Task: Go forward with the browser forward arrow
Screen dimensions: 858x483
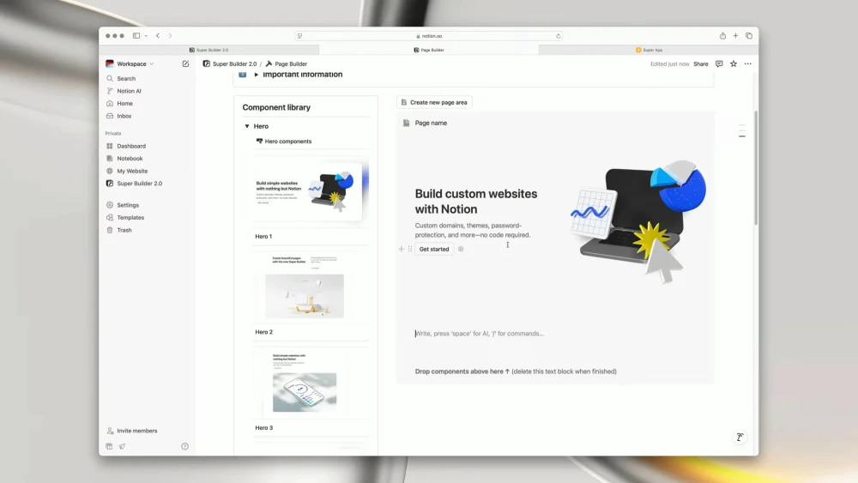Action: point(170,36)
